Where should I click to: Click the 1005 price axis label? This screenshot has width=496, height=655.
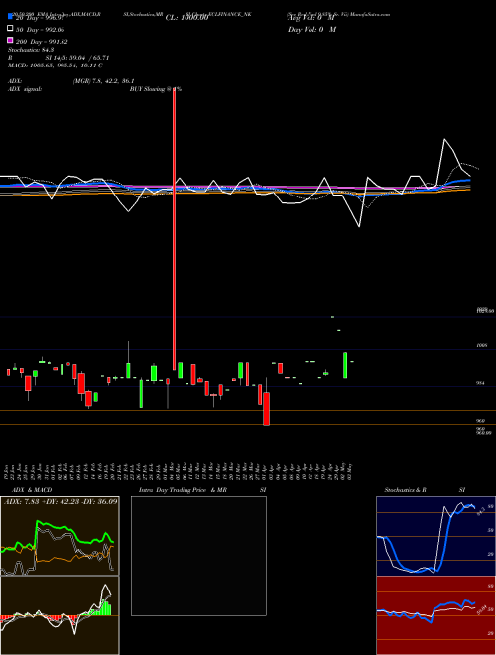click(x=482, y=346)
